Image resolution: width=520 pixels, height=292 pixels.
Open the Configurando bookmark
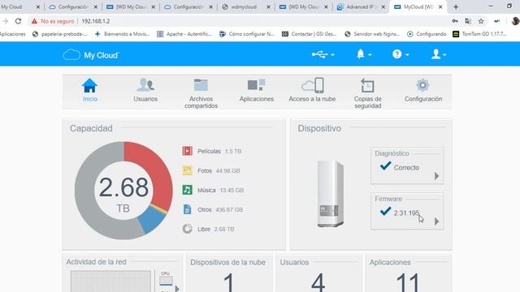[x=427, y=34]
